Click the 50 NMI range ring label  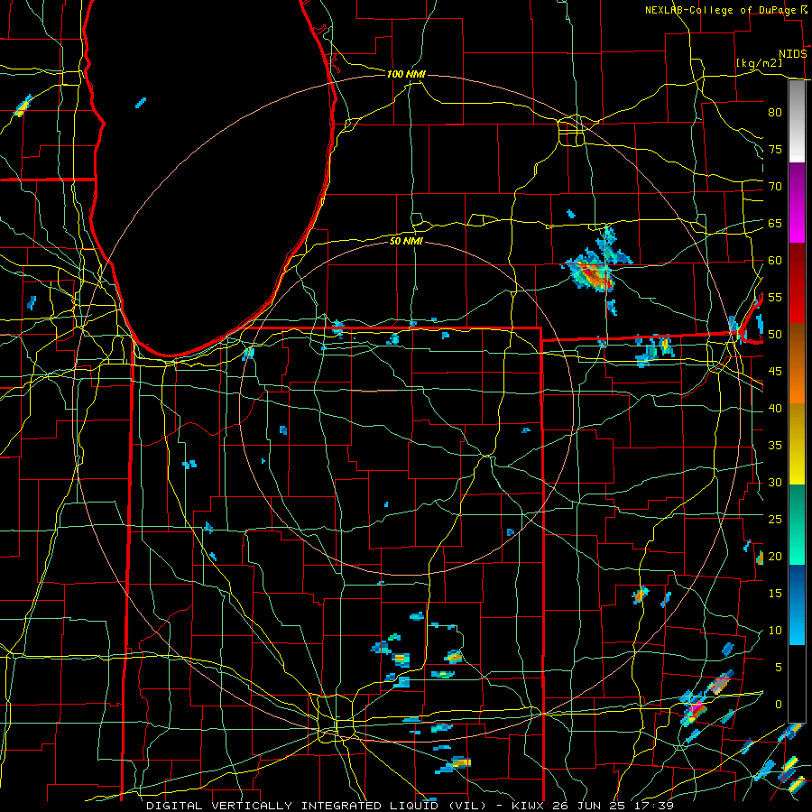tap(406, 241)
